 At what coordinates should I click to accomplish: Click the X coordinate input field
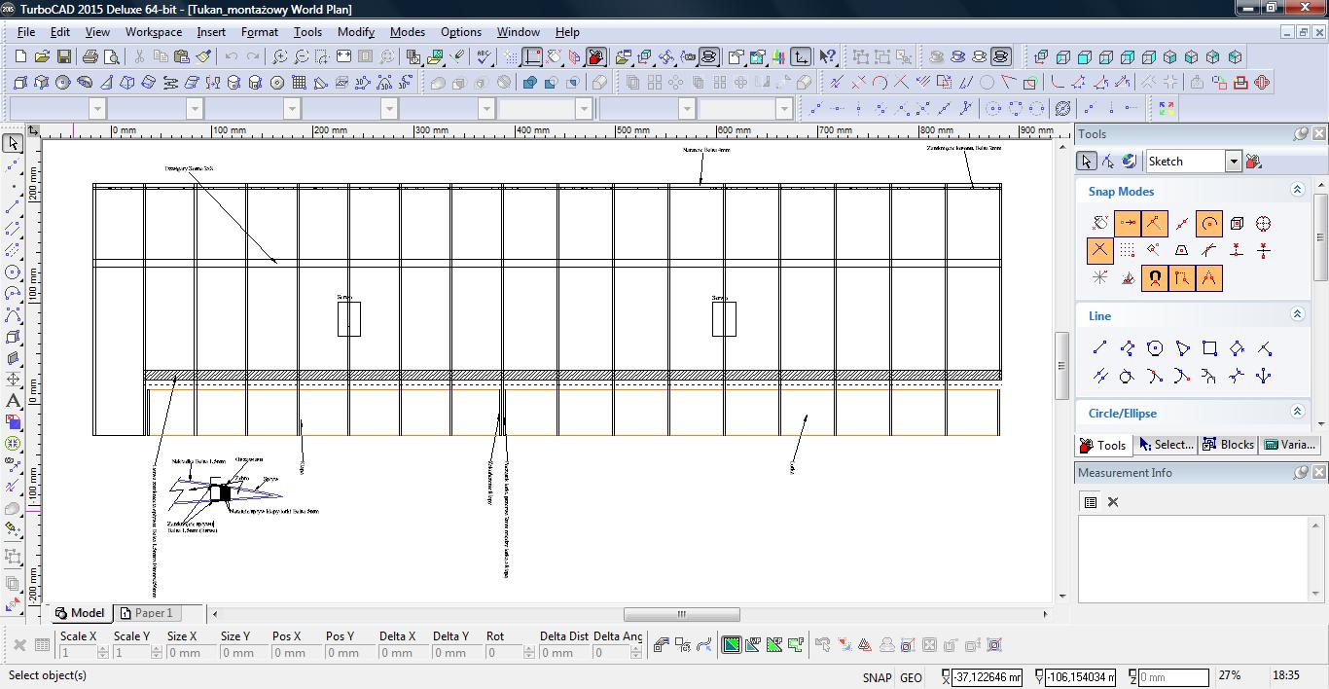click(x=987, y=677)
